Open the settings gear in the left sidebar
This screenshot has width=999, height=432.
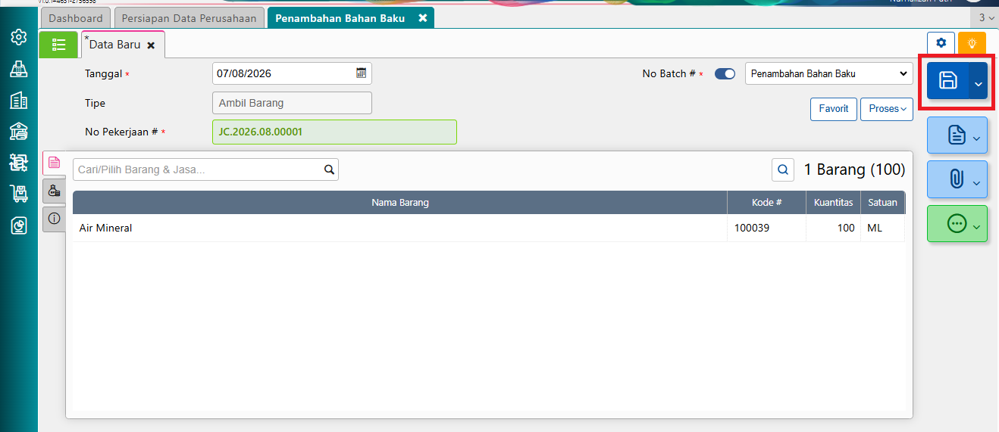click(x=19, y=37)
